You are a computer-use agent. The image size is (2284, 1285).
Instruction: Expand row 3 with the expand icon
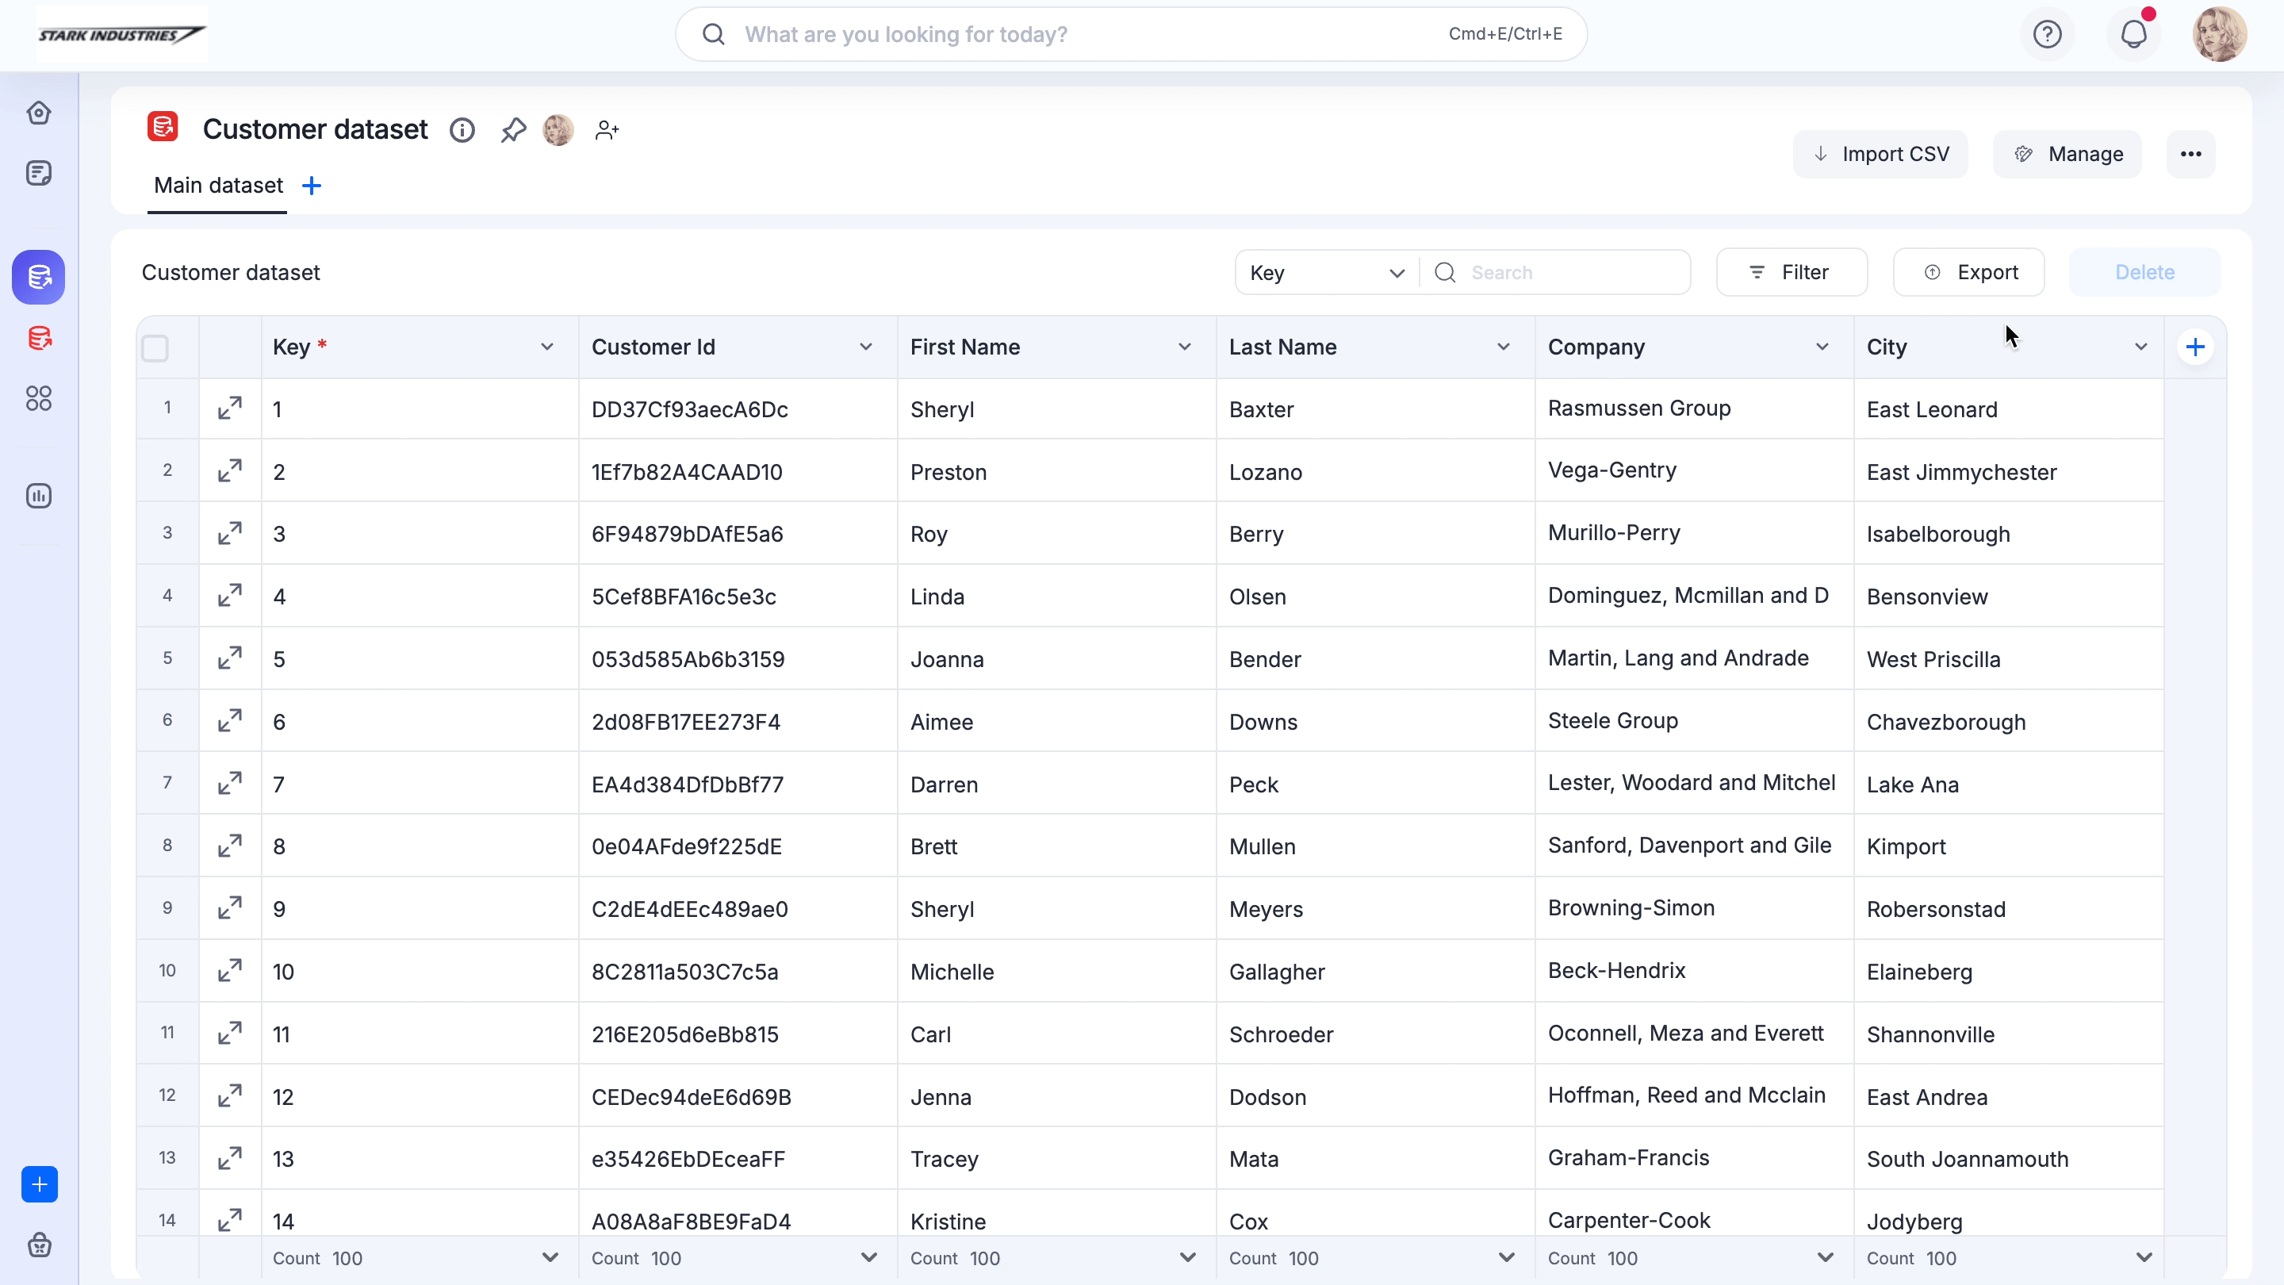tap(230, 533)
